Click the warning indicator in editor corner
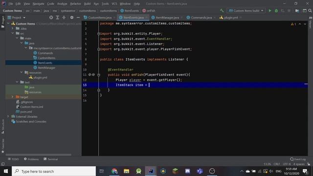Screen dimensions: 313x176 pyautogui.click(x=293, y=24)
